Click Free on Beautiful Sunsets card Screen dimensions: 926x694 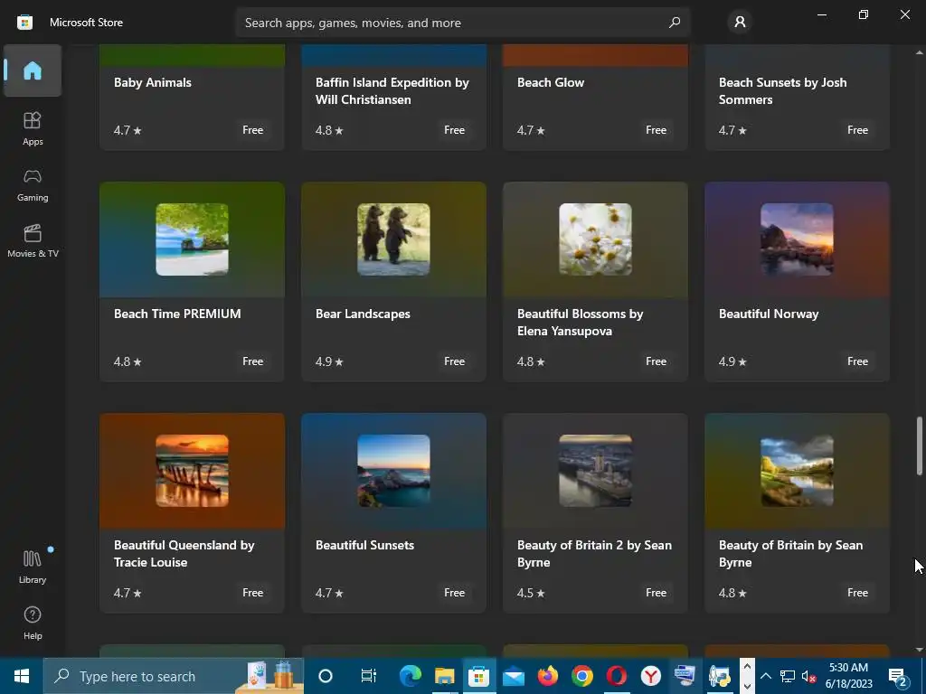pyautogui.click(x=454, y=593)
